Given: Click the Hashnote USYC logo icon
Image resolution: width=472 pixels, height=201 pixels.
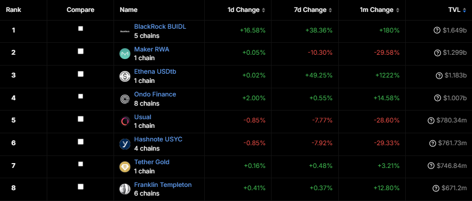Looking at the screenshot, I should [x=124, y=144].
